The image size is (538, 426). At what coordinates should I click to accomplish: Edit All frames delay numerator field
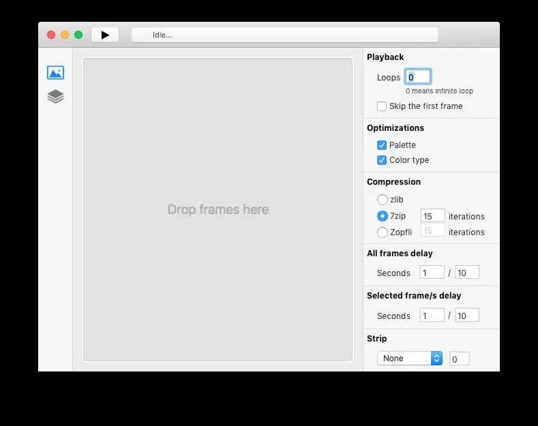pos(432,273)
